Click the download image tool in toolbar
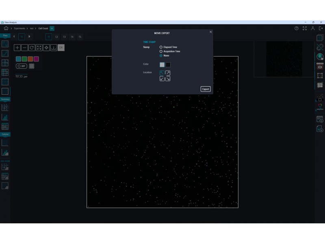This screenshot has width=325, height=244. coord(54,48)
